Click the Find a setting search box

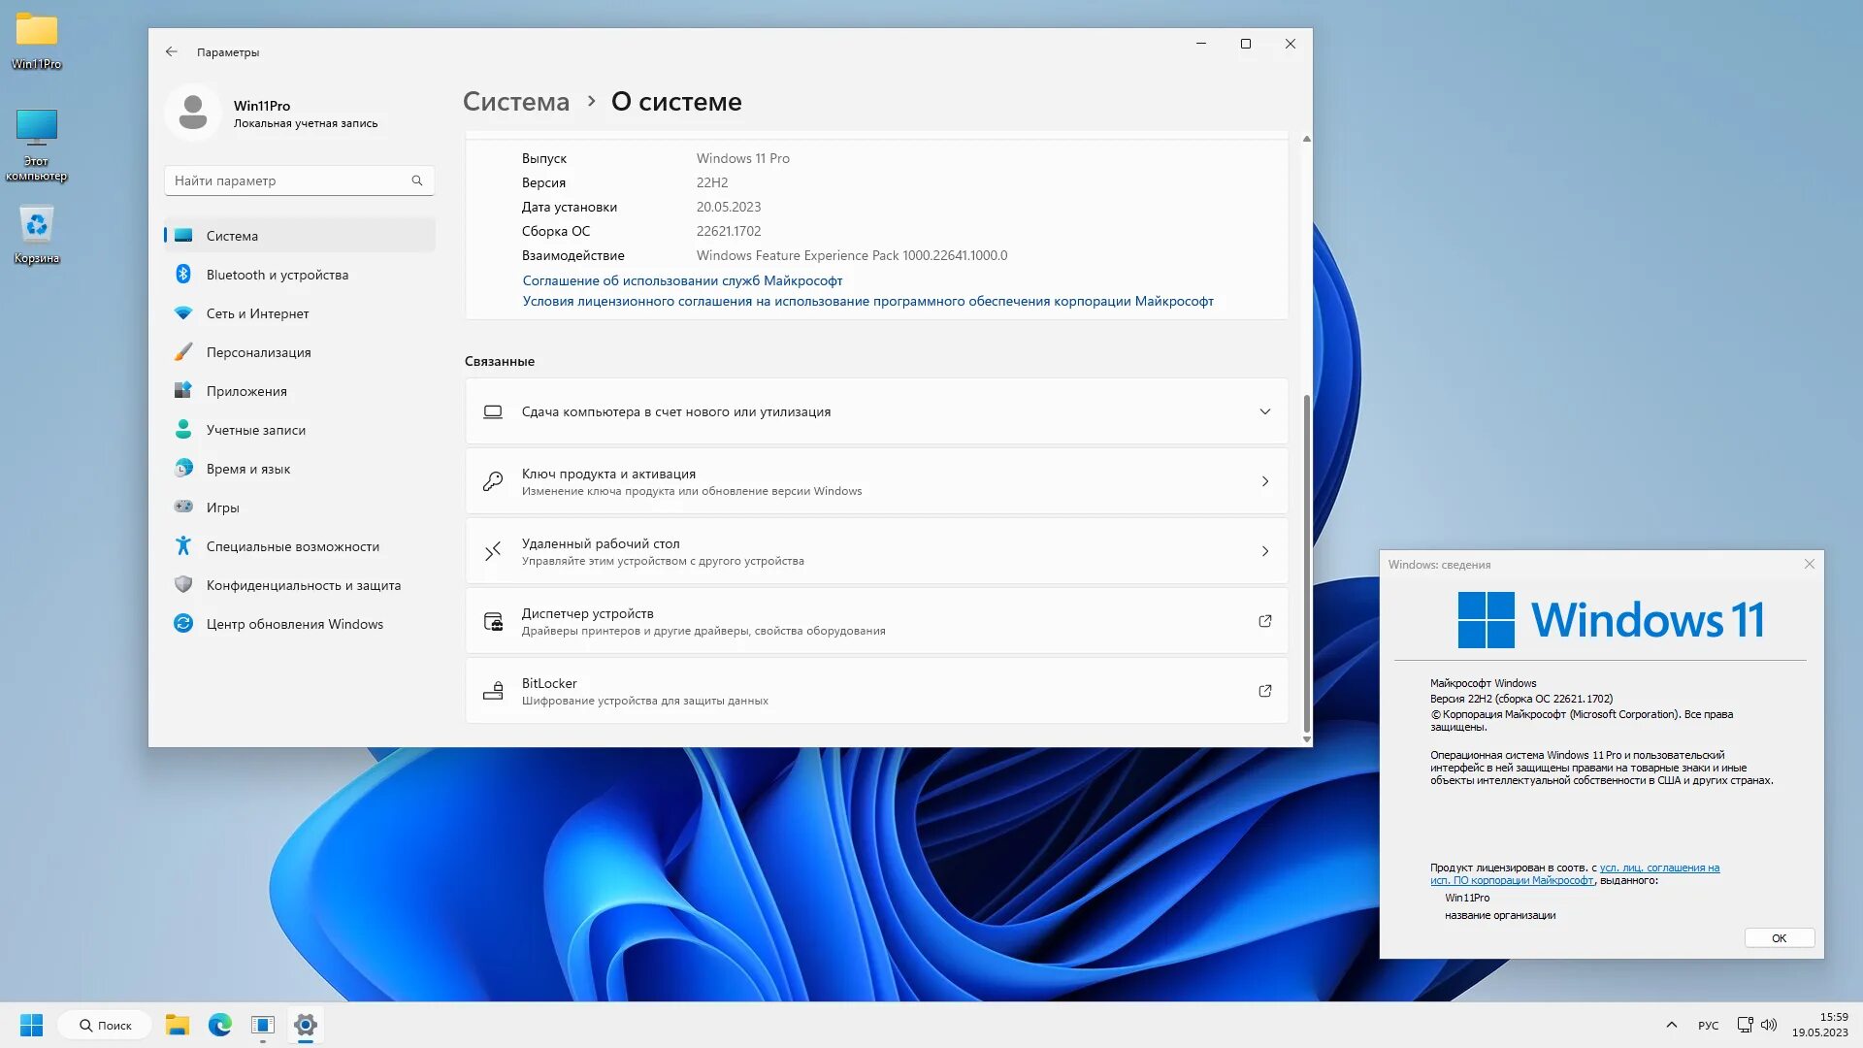(289, 180)
